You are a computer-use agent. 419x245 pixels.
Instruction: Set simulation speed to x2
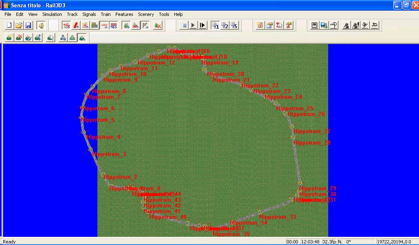(x=225, y=25)
